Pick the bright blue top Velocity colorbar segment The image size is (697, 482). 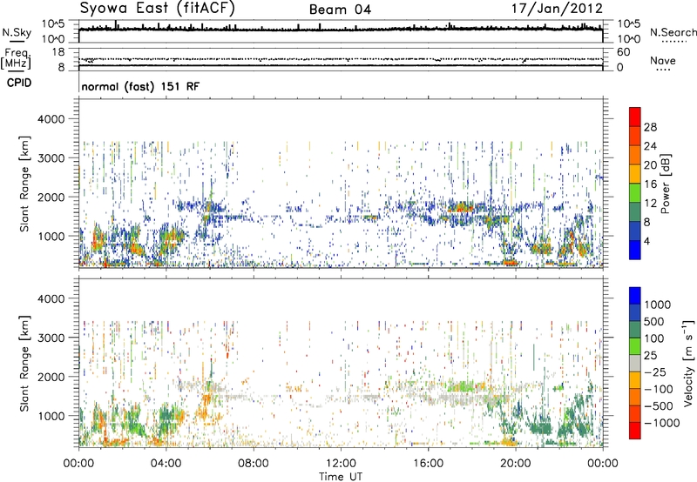pos(635,296)
